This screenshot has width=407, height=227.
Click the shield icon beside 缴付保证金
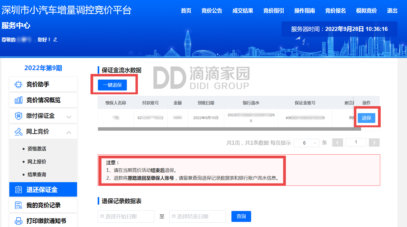pyautogui.click(x=18, y=116)
